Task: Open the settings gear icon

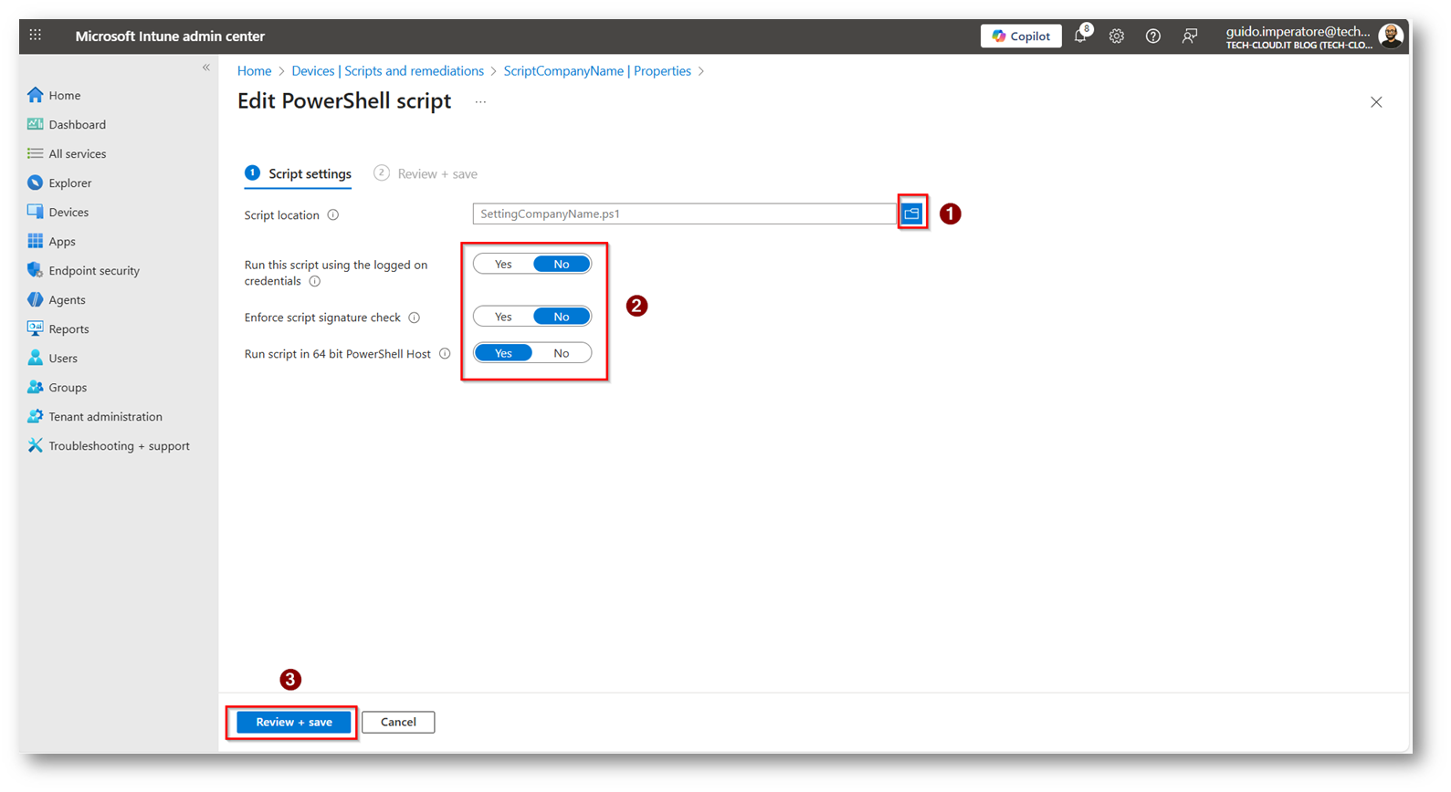Action: click(1116, 36)
